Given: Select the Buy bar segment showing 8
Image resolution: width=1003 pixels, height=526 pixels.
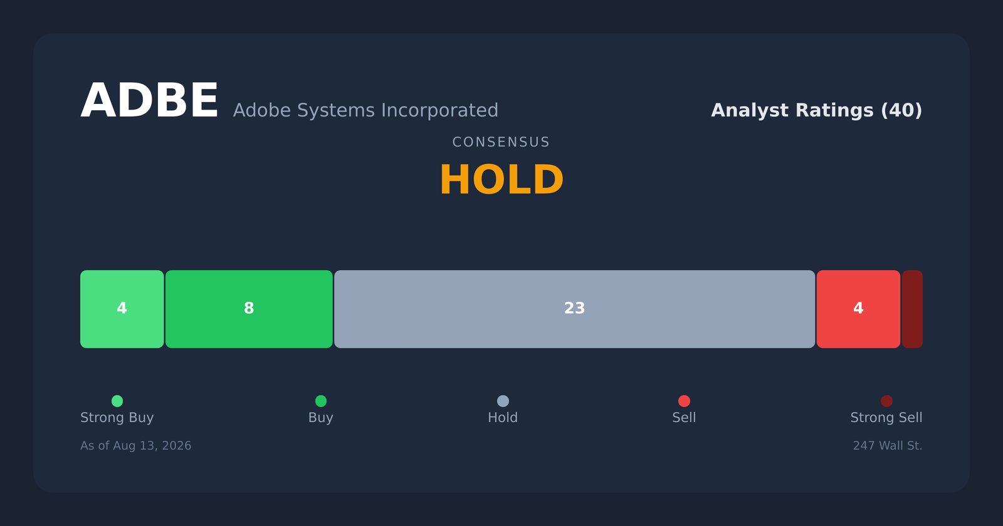Looking at the screenshot, I should tap(249, 309).
